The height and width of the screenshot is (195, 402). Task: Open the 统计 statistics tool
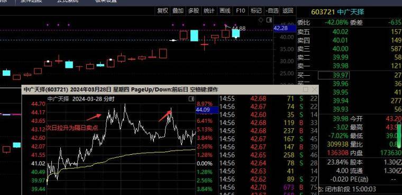(x=209, y=11)
